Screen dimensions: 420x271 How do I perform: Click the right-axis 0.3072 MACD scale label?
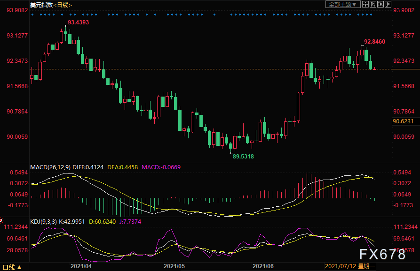click(402, 183)
